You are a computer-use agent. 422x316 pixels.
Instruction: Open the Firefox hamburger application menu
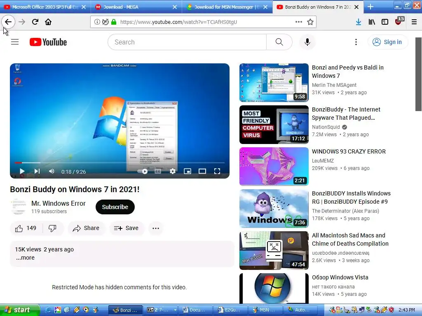click(414, 22)
